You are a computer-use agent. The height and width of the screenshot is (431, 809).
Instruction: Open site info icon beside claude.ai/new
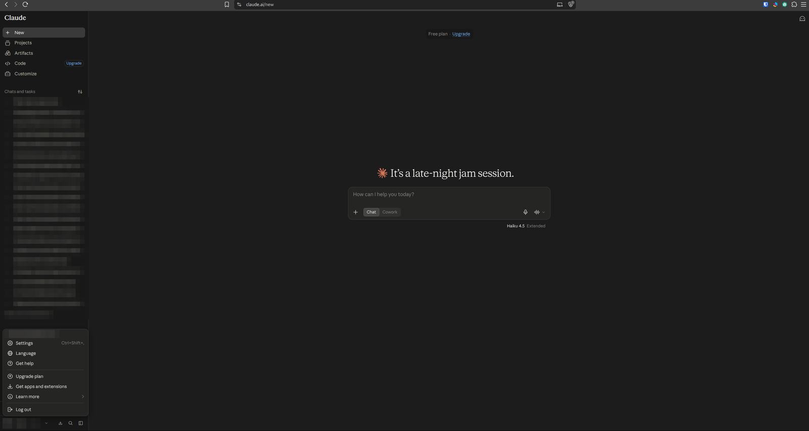tap(239, 5)
